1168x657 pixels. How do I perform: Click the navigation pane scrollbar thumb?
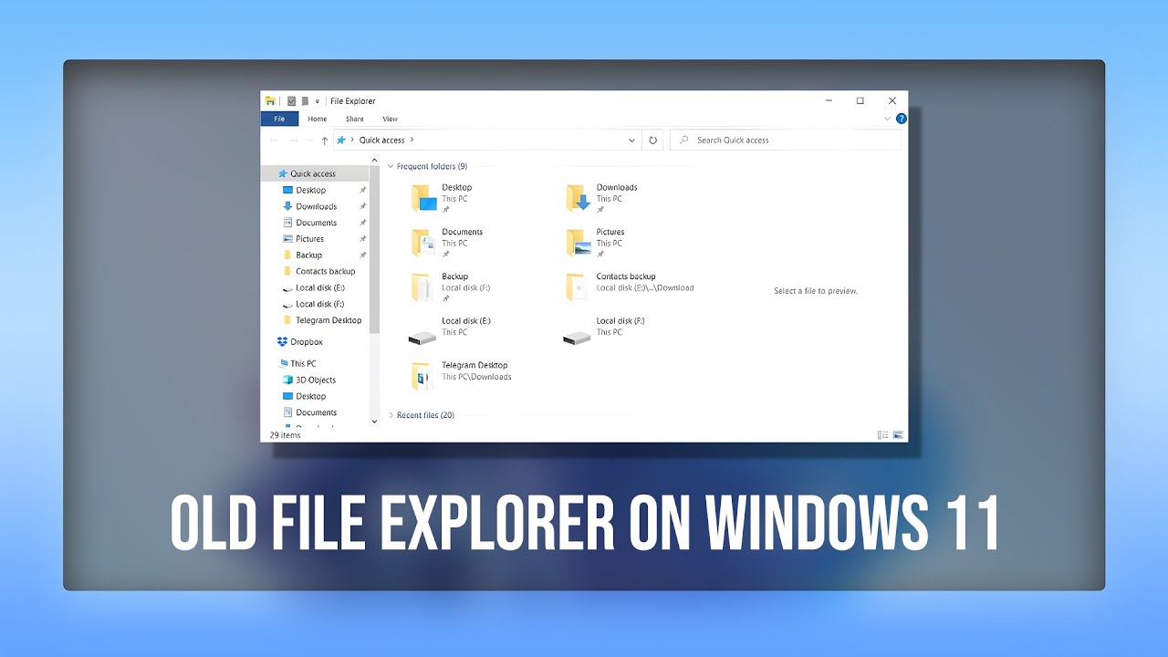tap(374, 248)
